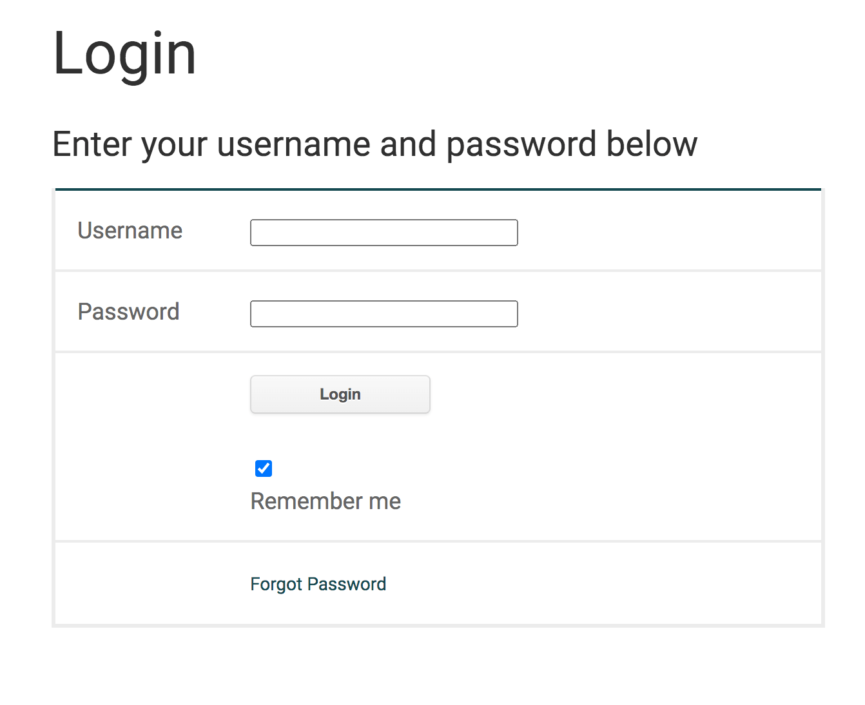Click the Username text input field
The height and width of the screenshot is (705, 865).
[x=384, y=233]
